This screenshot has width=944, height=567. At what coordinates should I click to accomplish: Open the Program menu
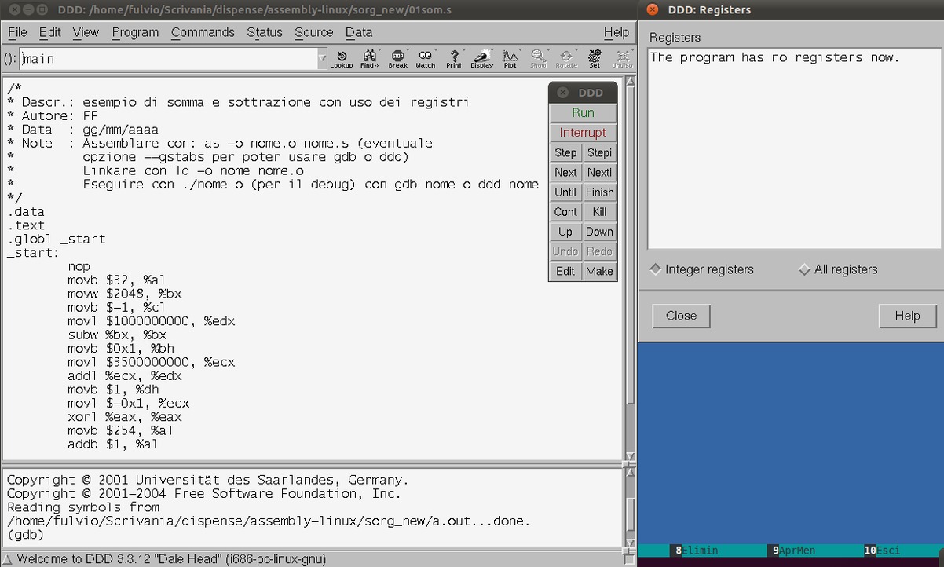[x=135, y=32]
